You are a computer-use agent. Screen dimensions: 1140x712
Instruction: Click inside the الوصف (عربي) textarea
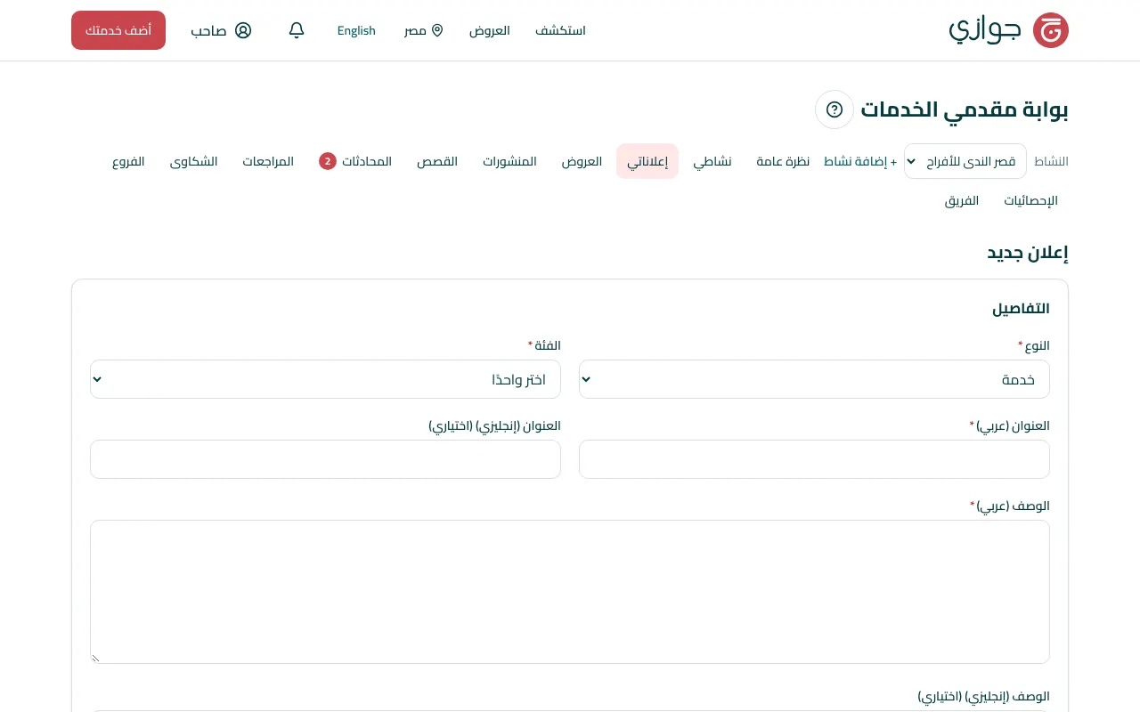(570, 592)
